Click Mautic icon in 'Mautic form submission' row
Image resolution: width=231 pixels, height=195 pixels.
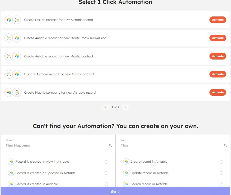coord(9,38)
